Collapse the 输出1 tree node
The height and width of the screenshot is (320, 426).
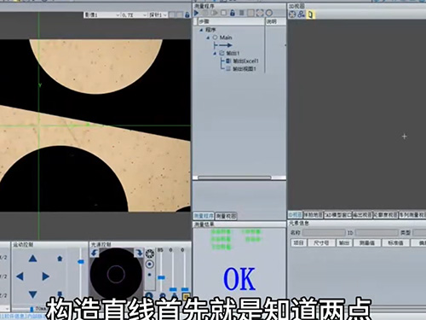coord(215,53)
